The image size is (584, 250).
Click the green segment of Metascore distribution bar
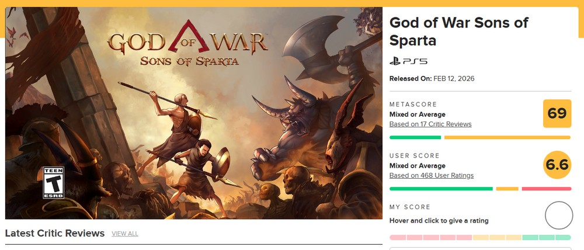[x=415, y=137]
